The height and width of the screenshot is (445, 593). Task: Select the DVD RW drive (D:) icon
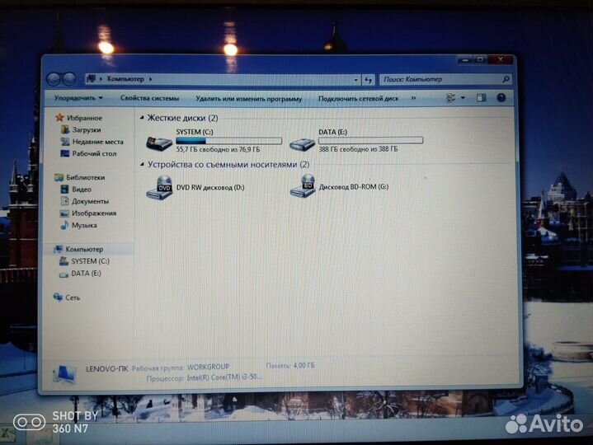(159, 187)
